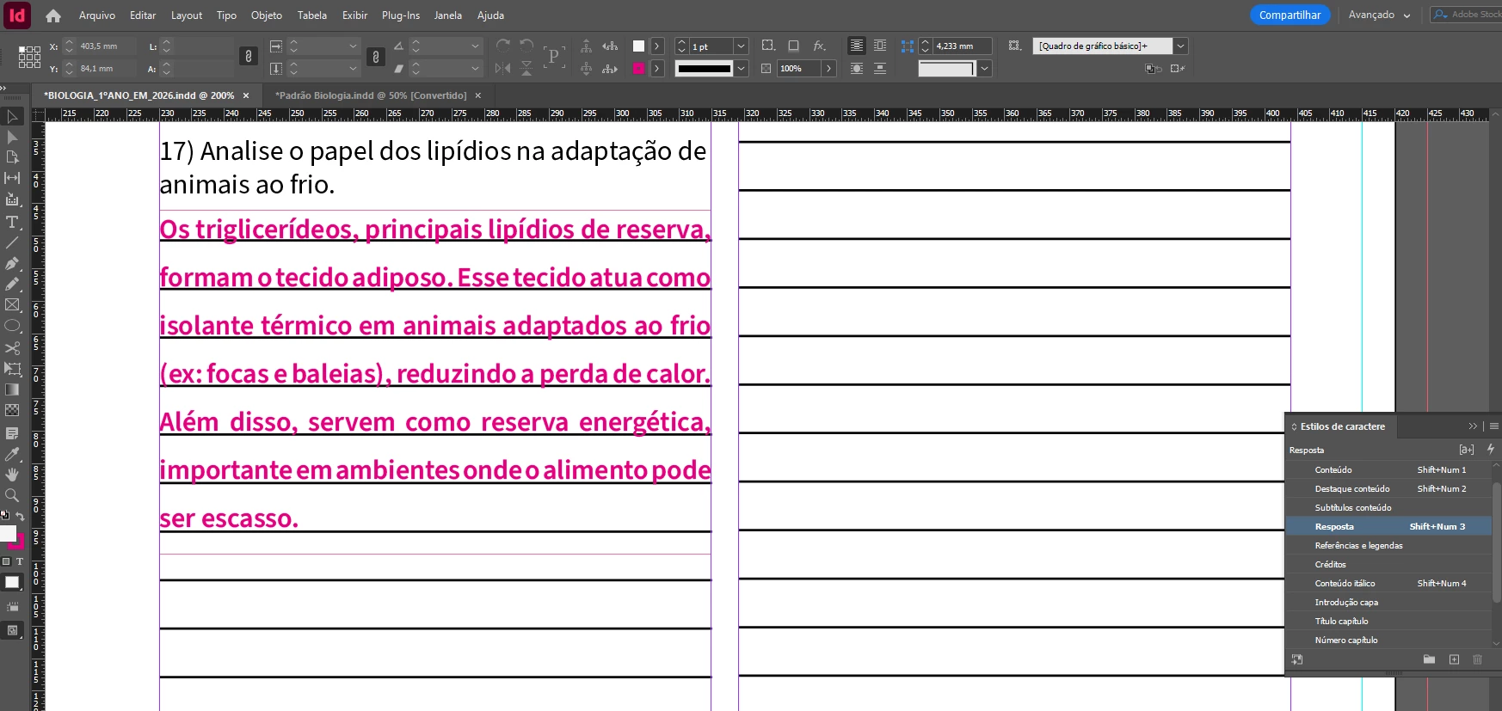Flip horizontal icon in control bar
Screen dimensions: 1502x711
[503, 68]
